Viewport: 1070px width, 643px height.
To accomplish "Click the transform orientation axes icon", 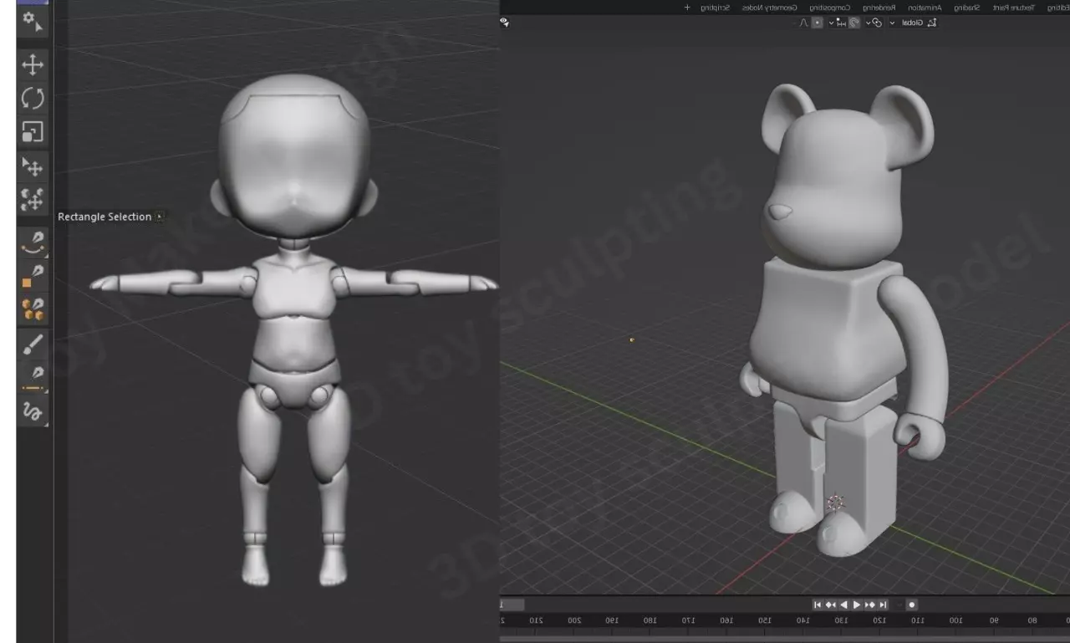I will (x=932, y=23).
